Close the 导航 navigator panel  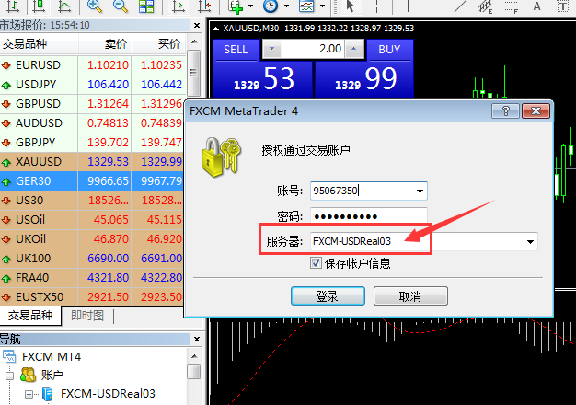pyautogui.click(x=197, y=339)
